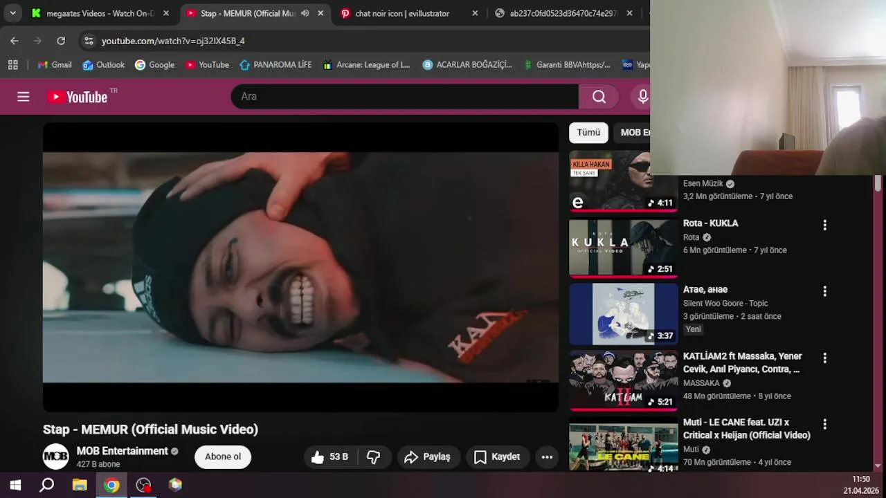Open Chrome's tab search dropdown arrow

pyautogui.click(x=12, y=13)
